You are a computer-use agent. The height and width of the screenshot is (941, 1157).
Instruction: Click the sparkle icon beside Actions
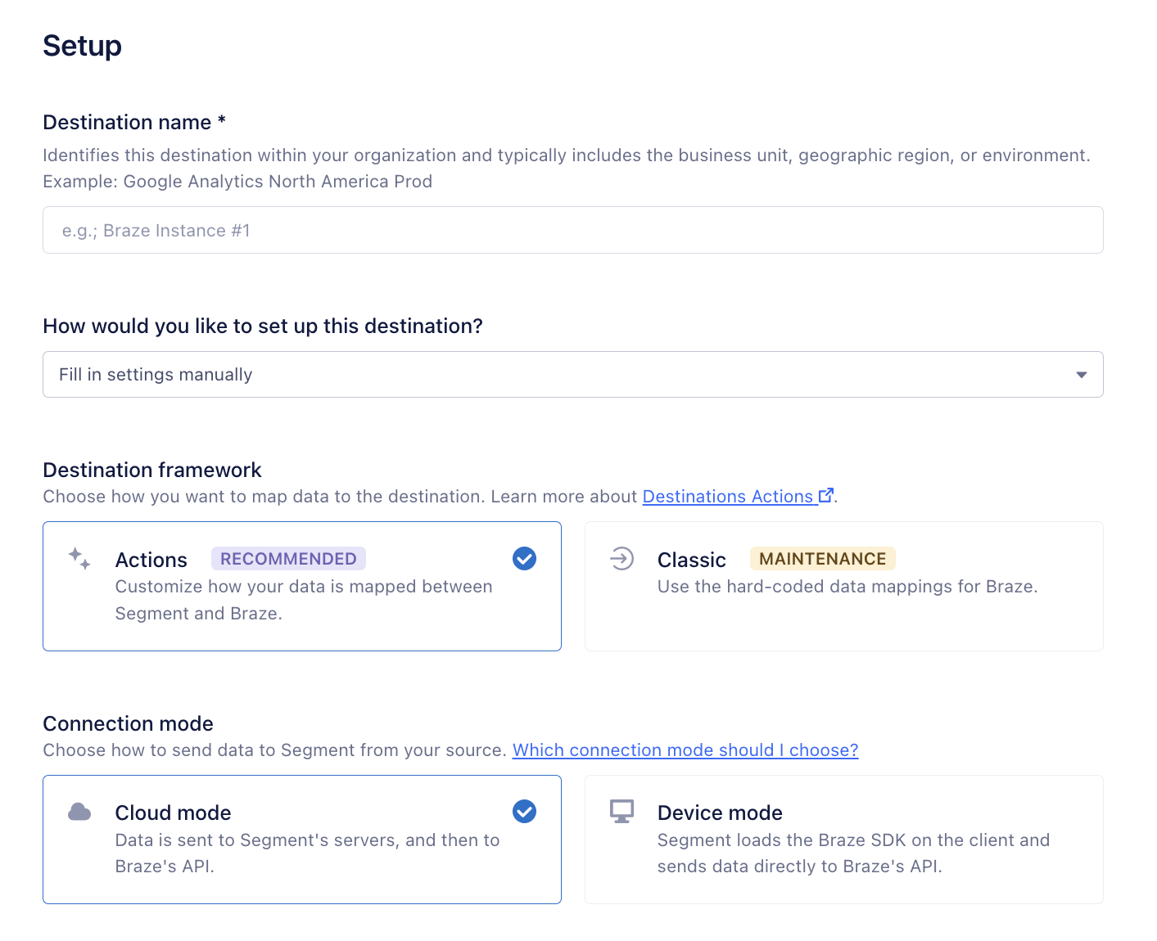[78, 559]
